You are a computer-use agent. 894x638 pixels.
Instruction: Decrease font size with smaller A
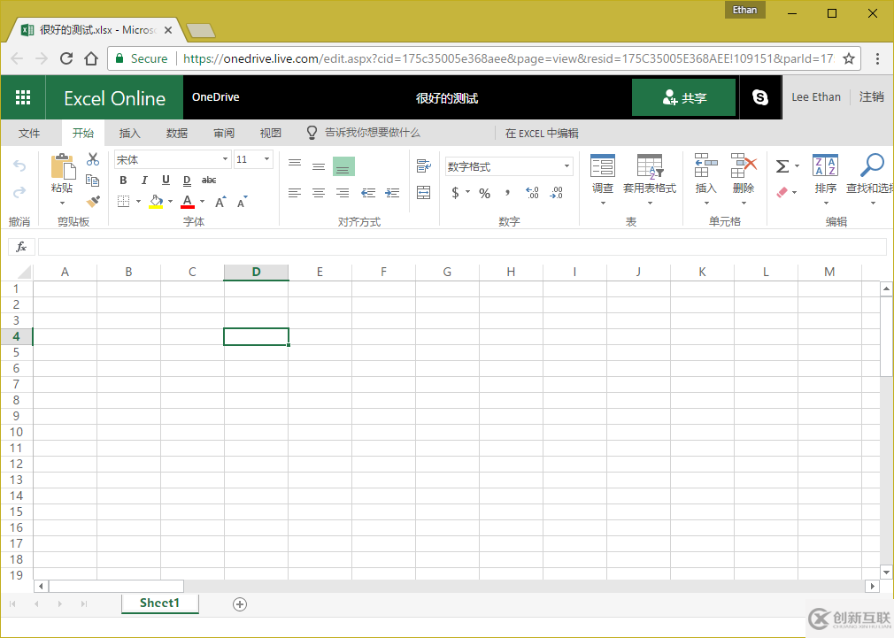click(x=242, y=202)
